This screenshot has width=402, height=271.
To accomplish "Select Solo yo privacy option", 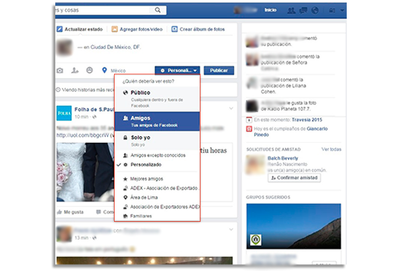I will pyautogui.click(x=141, y=138).
